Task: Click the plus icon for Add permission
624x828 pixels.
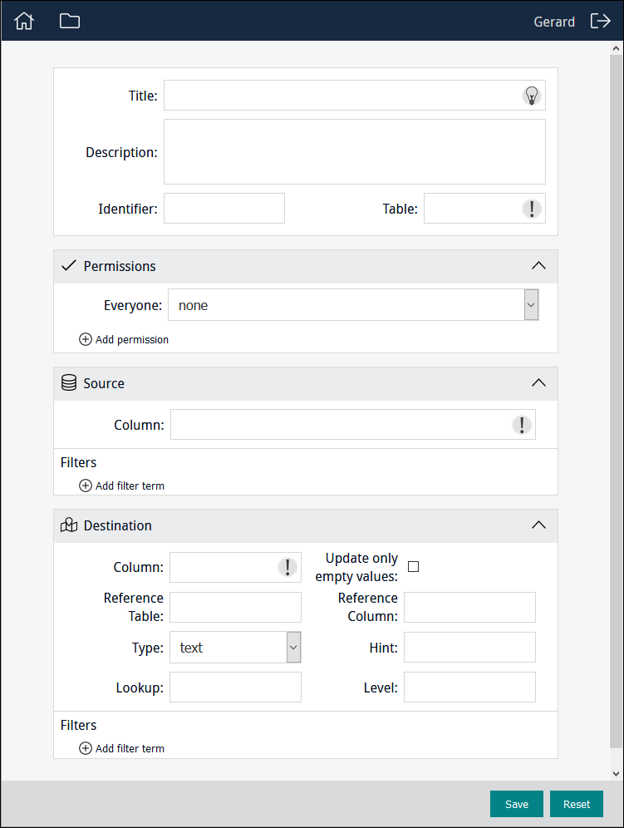Action: (x=86, y=339)
